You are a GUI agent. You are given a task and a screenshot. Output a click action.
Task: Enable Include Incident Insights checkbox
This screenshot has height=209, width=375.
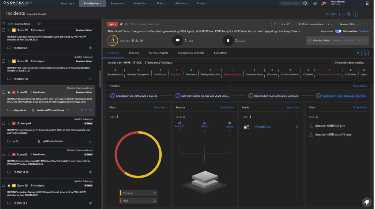332,63
